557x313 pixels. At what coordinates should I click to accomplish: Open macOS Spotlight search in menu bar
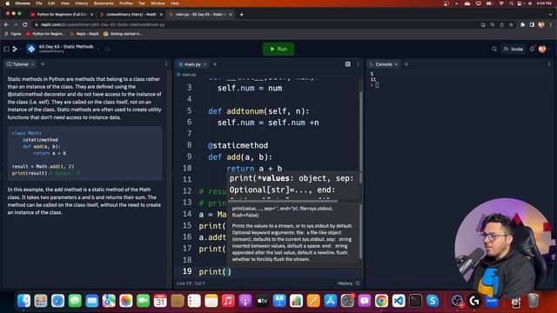(511, 3)
